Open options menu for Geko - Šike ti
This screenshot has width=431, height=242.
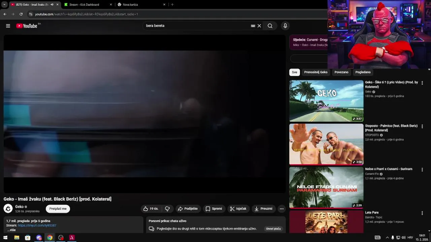(x=422, y=83)
